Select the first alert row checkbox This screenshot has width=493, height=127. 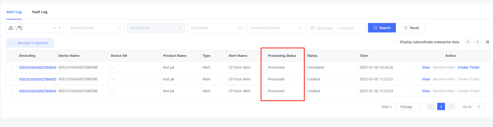[x=12, y=67]
